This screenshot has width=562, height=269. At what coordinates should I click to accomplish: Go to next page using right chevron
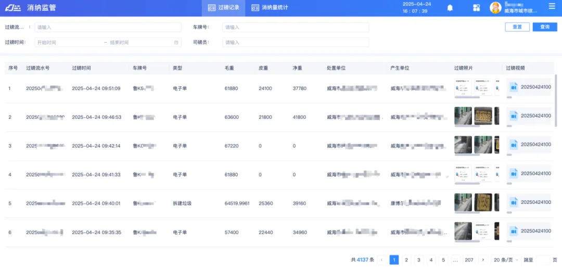pyautogui.click(x=483, y=260)
